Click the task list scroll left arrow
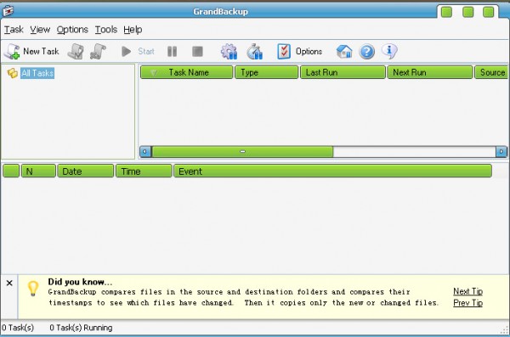The image size is (510, 337). point(145,151)
